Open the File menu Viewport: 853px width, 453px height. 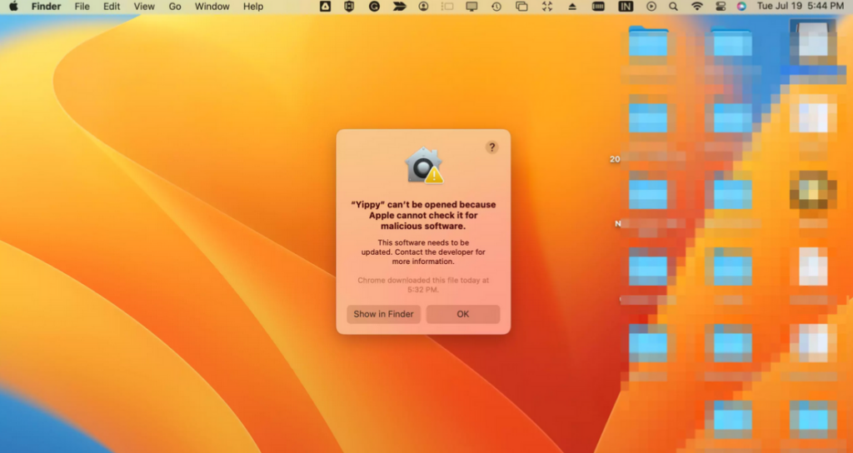point(82,7)
